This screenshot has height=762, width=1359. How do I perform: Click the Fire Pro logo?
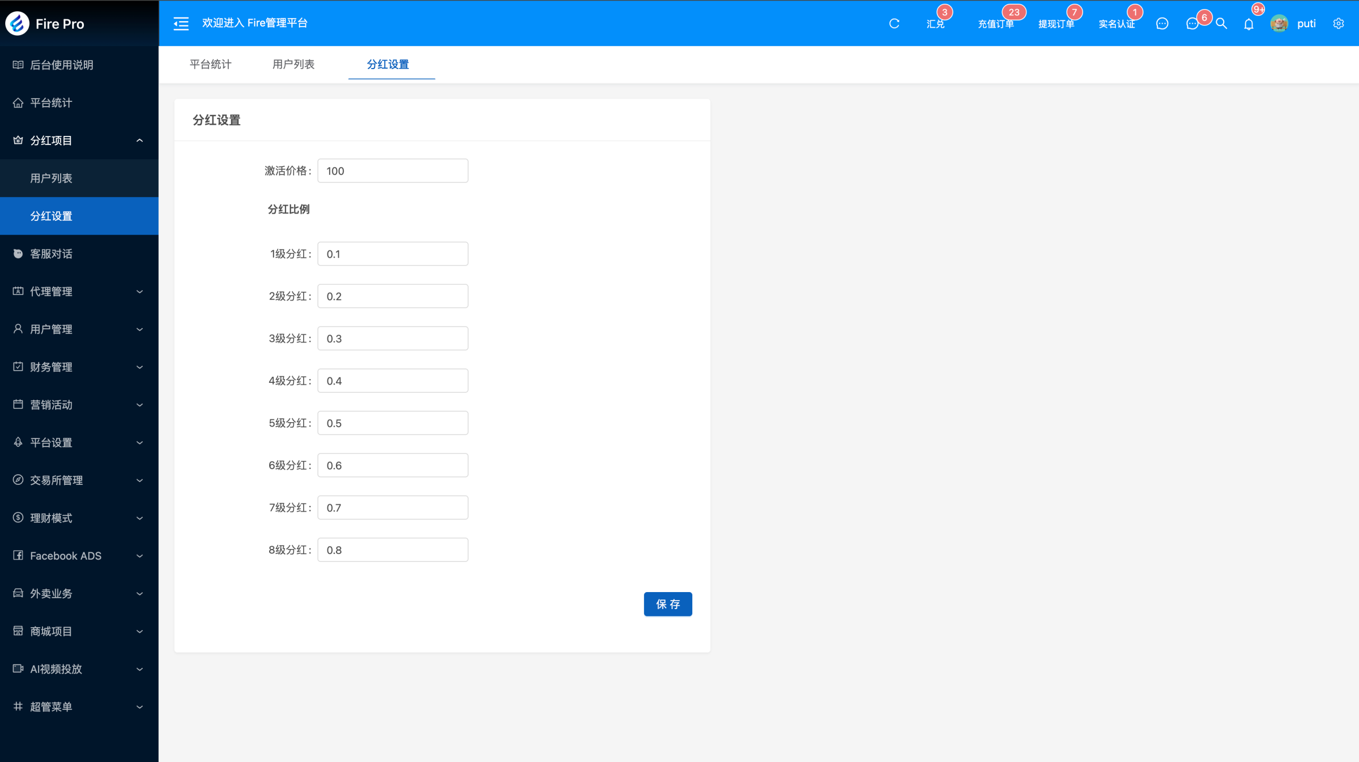[x=18, y=23]
